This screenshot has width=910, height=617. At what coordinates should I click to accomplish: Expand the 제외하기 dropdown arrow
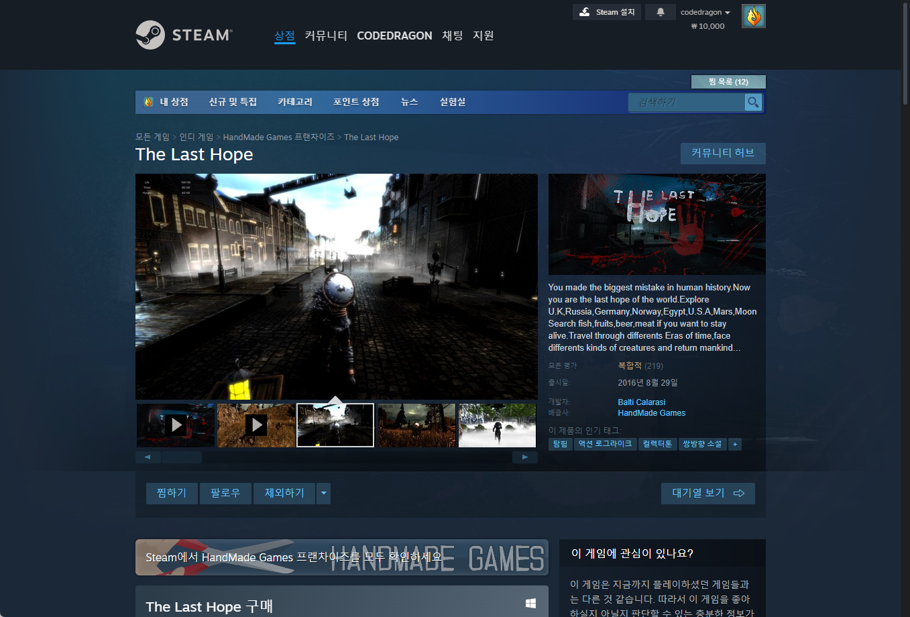(x=324, y=494)
